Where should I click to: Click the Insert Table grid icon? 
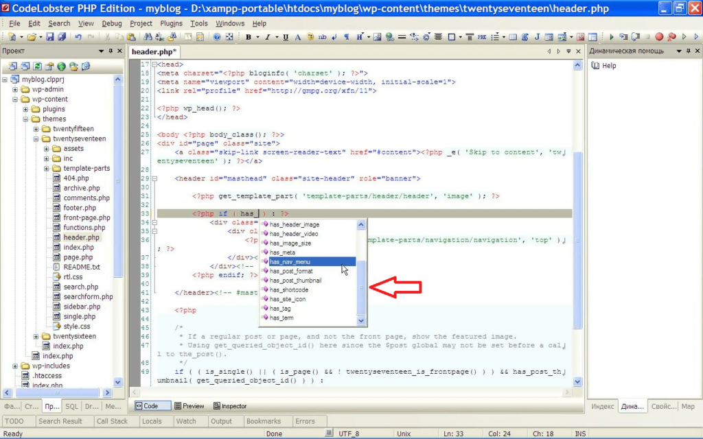point(513,37)
